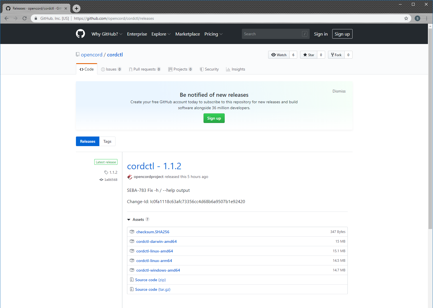Click the site security padlock icon
Screen dimensions: 433x308
coord(36,18)
